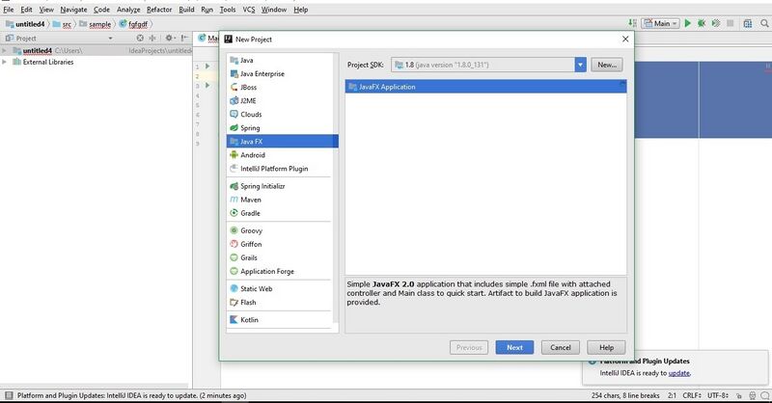Open Project panel settings gear icon

170,38
